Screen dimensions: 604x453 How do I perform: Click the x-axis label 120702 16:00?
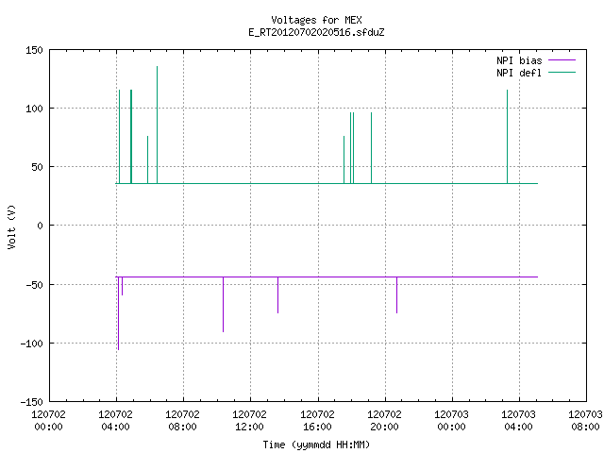[x=317, y=420]
